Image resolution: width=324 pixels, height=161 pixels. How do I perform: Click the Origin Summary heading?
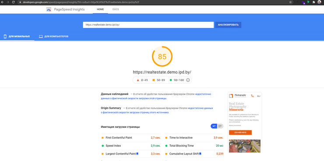click(x=111, y=108)
